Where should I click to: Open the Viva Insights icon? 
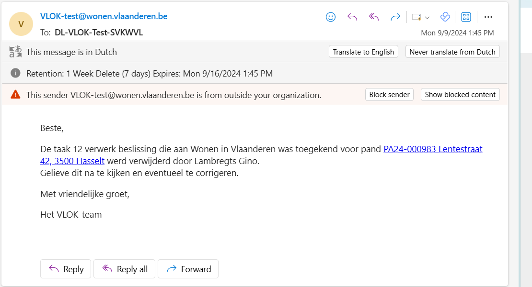coord(445,17)
